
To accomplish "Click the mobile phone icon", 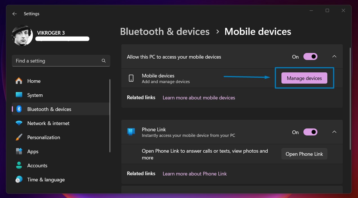I will (x=131, y=78).
